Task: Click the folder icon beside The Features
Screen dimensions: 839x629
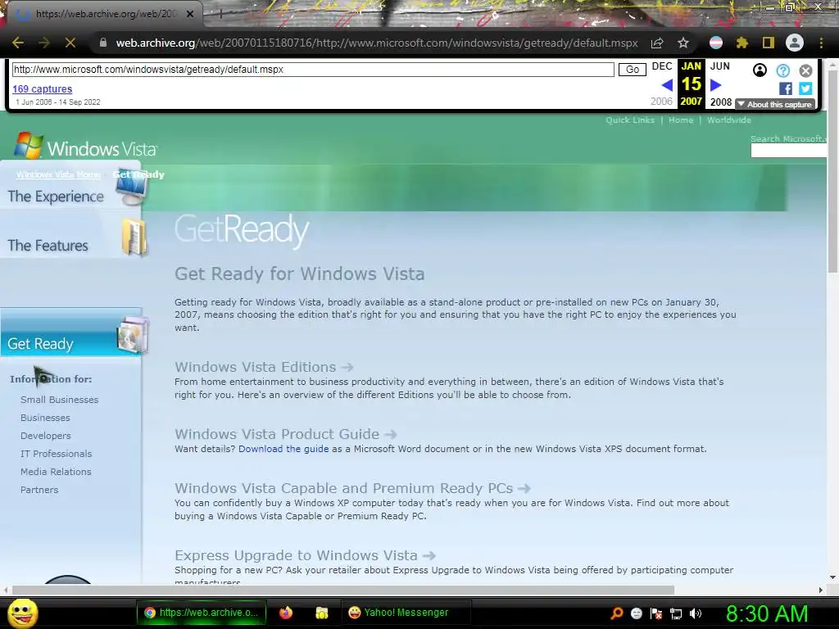Action: 134,237
